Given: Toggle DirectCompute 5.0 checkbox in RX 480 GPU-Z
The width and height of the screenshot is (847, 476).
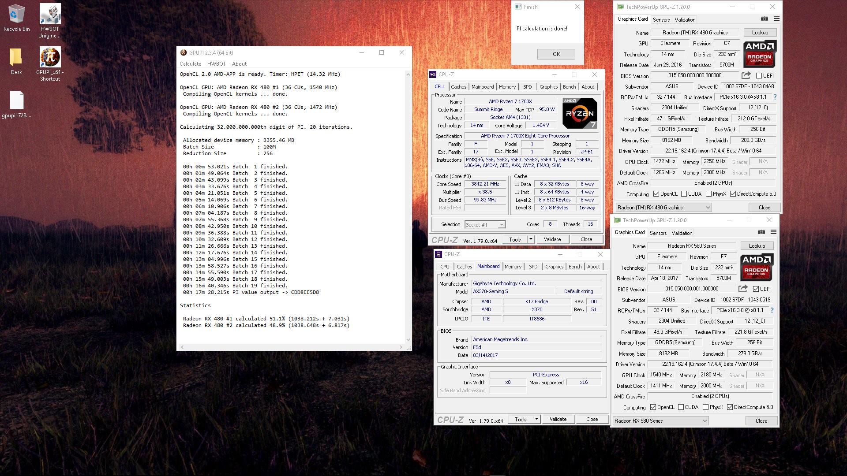Looking at the screenshot, I should coord(733,194).
